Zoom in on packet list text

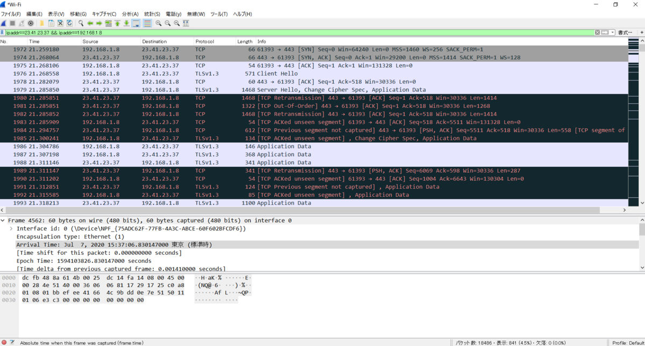tap(159, 23)
